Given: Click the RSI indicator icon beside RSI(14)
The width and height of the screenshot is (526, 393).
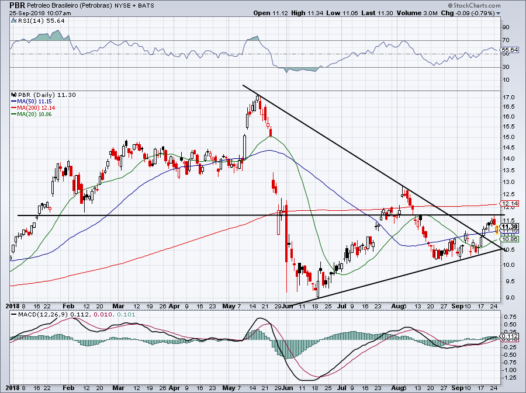Looking at the screenshot, I should pyautogui.click(x=13, y=20).
